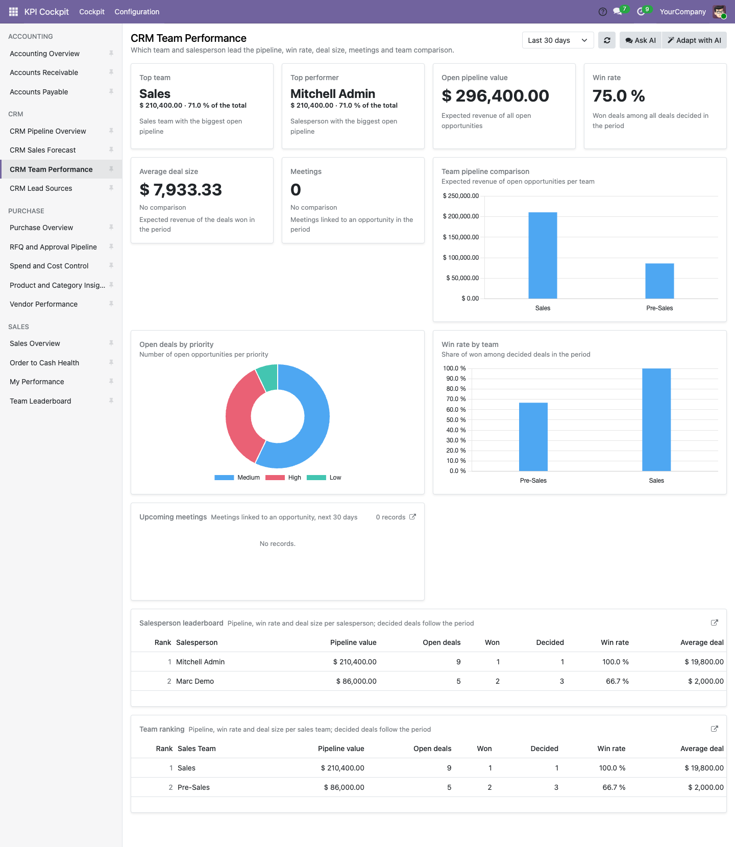
Task: Pin the Accounting Overview dashboard
Action: [111, 54]
